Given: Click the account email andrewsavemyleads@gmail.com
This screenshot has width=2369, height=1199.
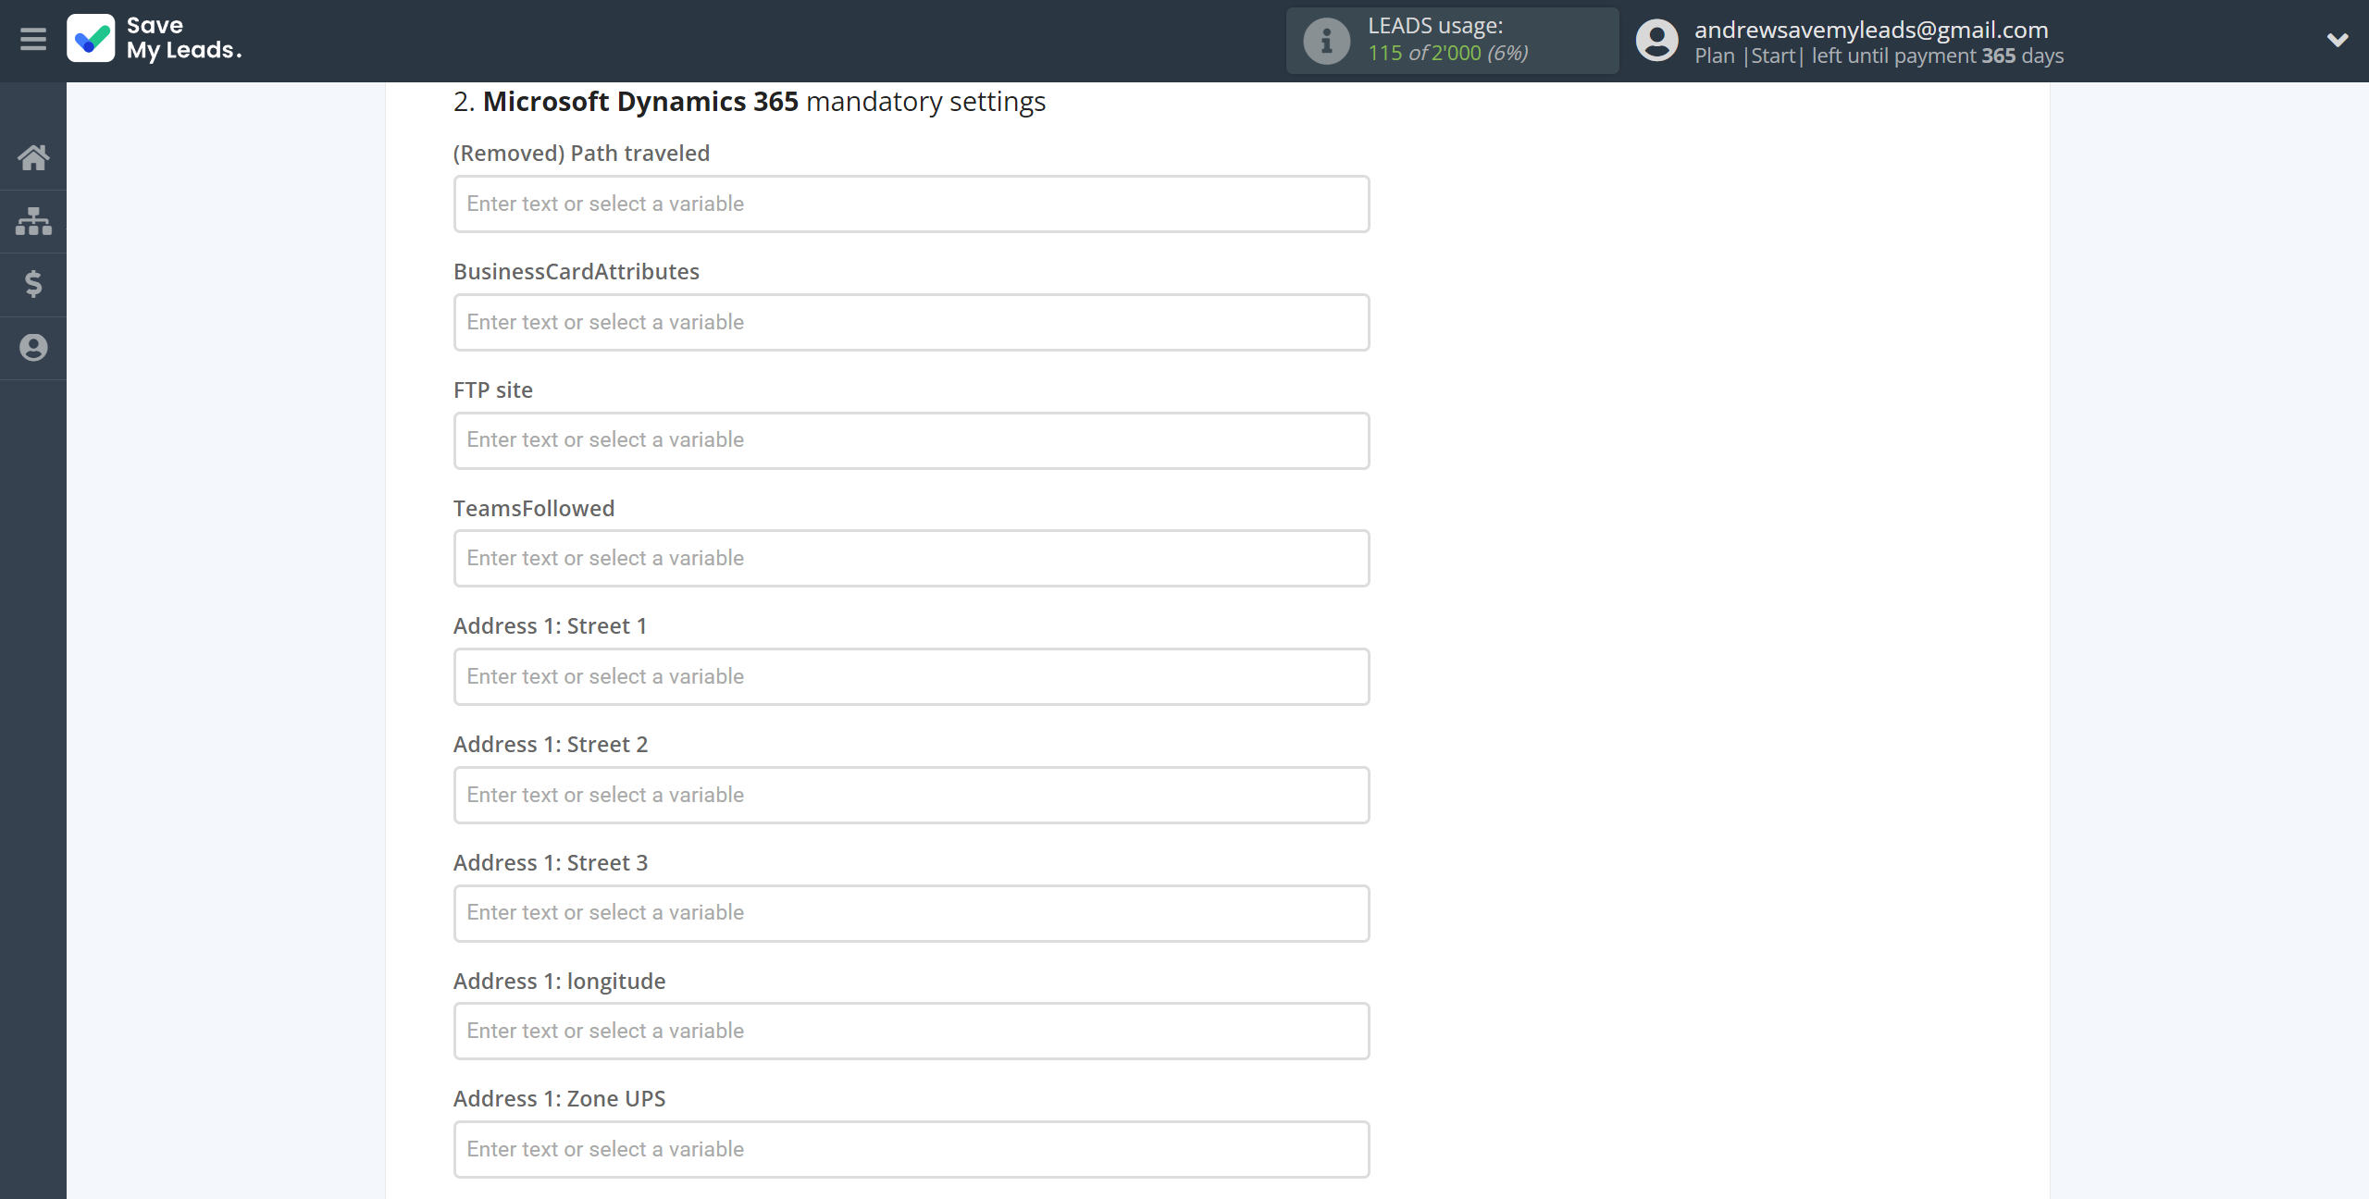Looking at the screenshot, I should pyautogui.click(x=1871, y=30).
